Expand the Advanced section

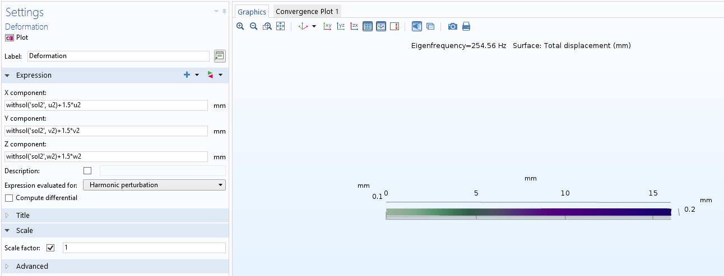tap(32, 267)
